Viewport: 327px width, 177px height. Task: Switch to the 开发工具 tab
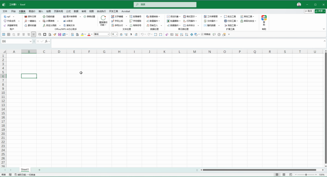pos(114,11)
